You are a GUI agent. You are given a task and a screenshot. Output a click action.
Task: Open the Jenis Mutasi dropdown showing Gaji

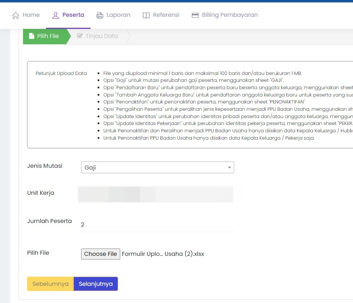click(x=153, y=167)
